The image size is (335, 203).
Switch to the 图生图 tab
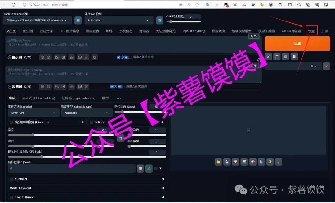point(28,31)
